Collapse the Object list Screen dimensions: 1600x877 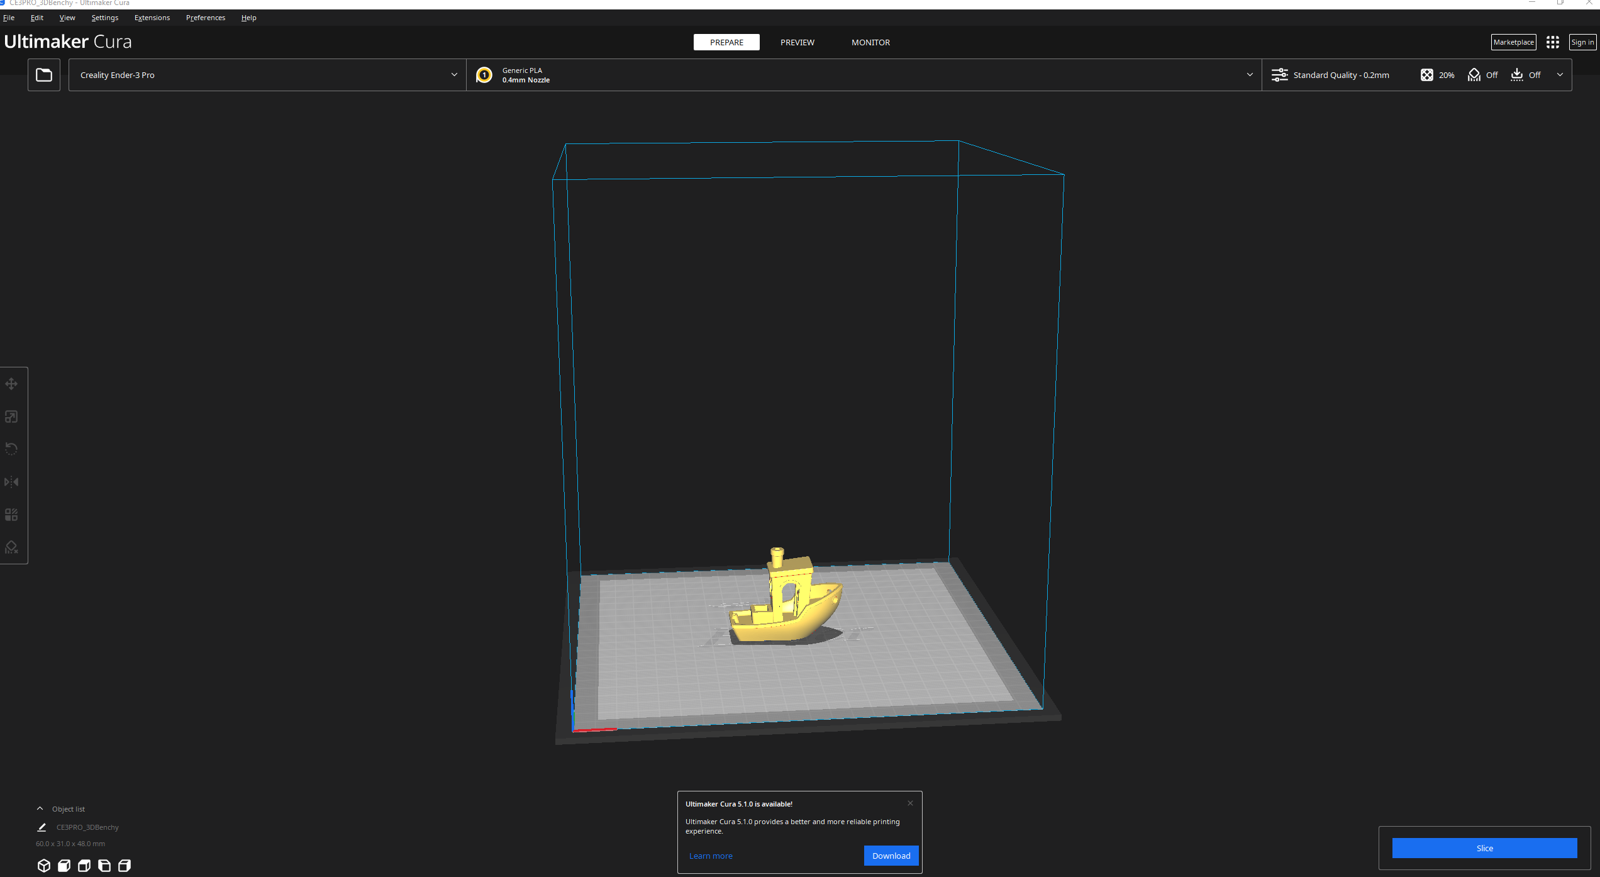click(40, 808)
